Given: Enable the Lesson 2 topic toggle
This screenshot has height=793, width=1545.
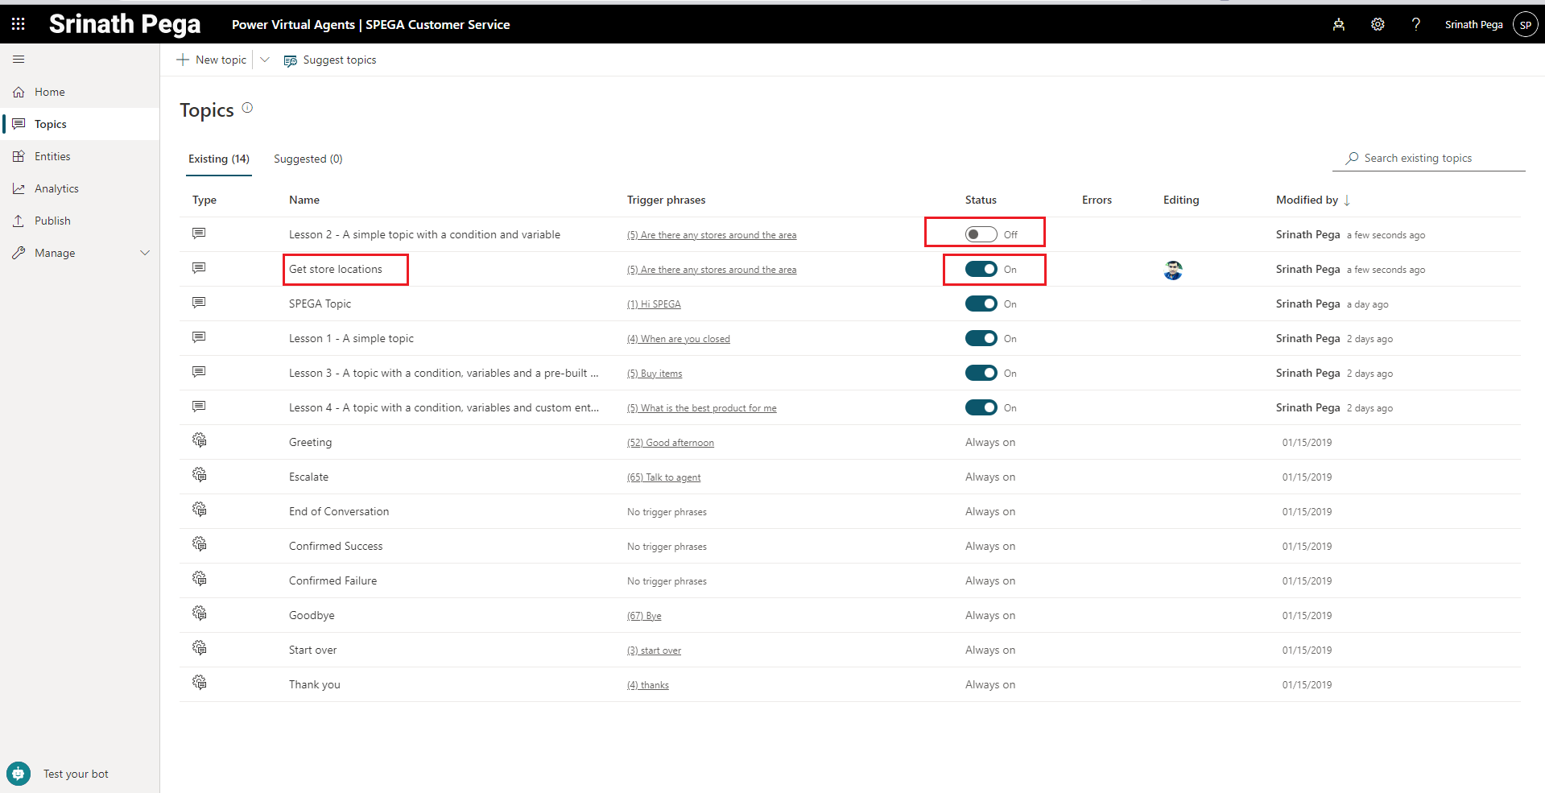Looking at the screenshot, I should [x=981, y=234].
